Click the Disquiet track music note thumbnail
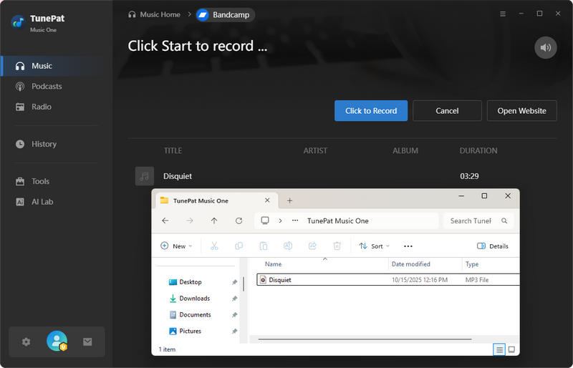The width and height of the screenshot is (573, 368). point(145,176)
